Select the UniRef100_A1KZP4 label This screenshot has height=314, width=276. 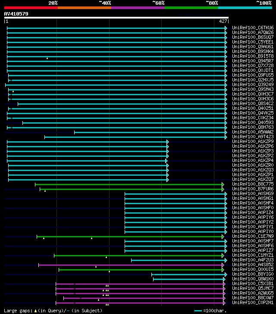pyautogui.click(x=253, y=160)
